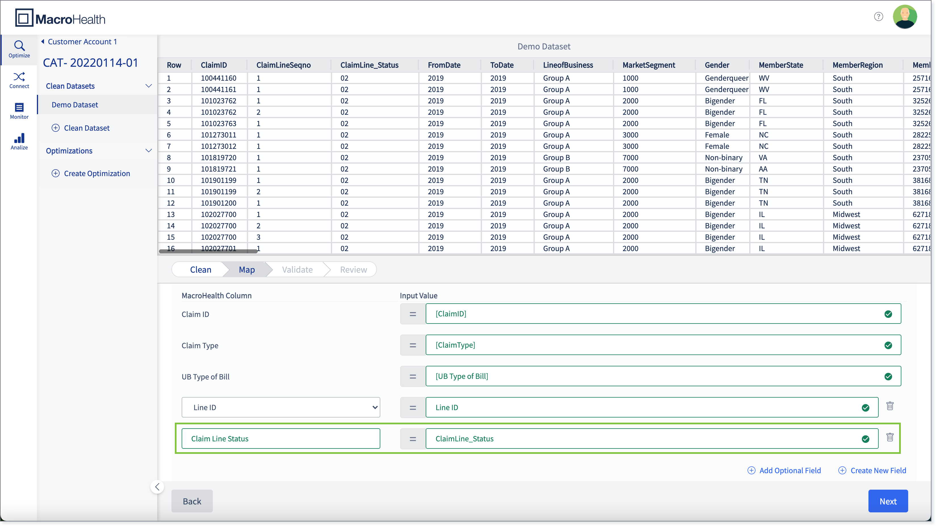Delete the Claim Line Status mapping row
The height and width of the screenshot is (526, 936).
click(x=890, y=437)
